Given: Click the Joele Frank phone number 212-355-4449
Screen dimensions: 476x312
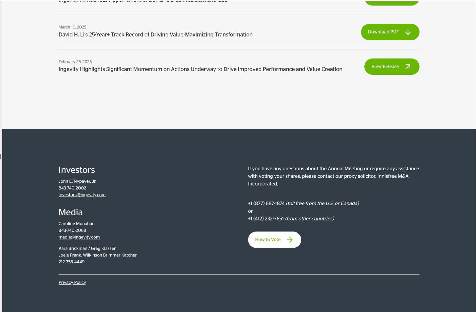Looking at the screenshot, I should coord(71,262).
